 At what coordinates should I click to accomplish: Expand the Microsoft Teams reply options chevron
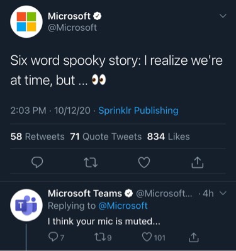pyautogui.click(x=224, y=193)
